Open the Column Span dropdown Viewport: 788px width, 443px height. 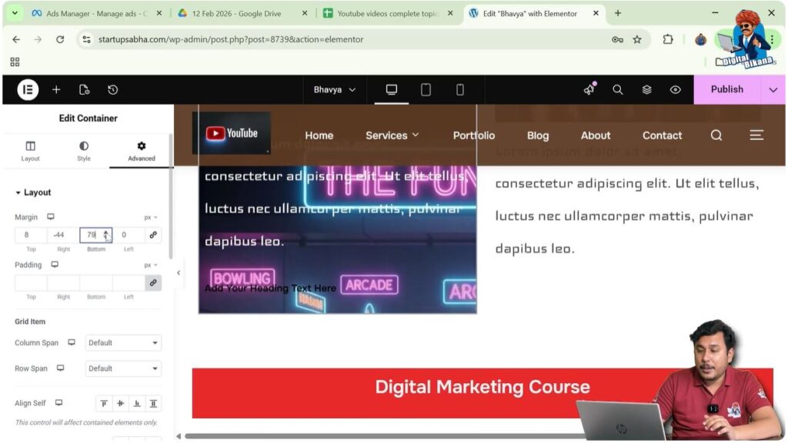click(123, 343)
